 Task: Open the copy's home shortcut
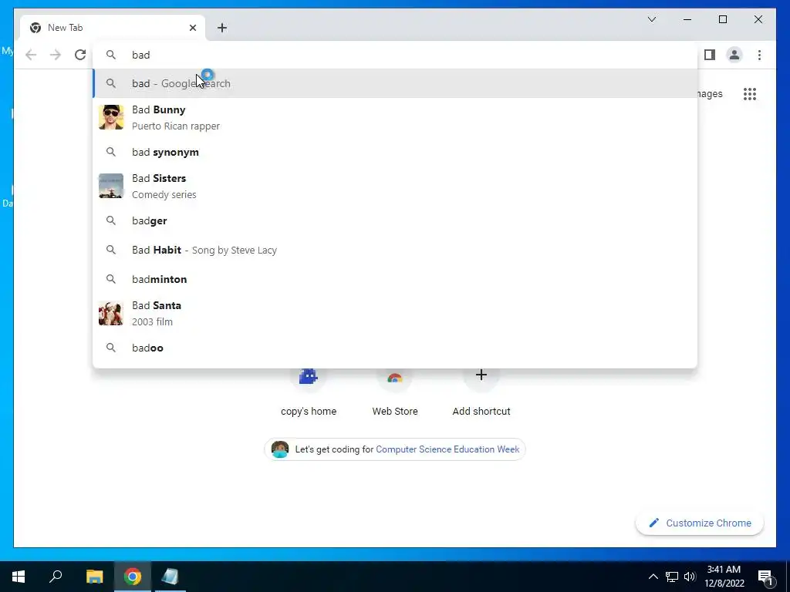point(309,393)
